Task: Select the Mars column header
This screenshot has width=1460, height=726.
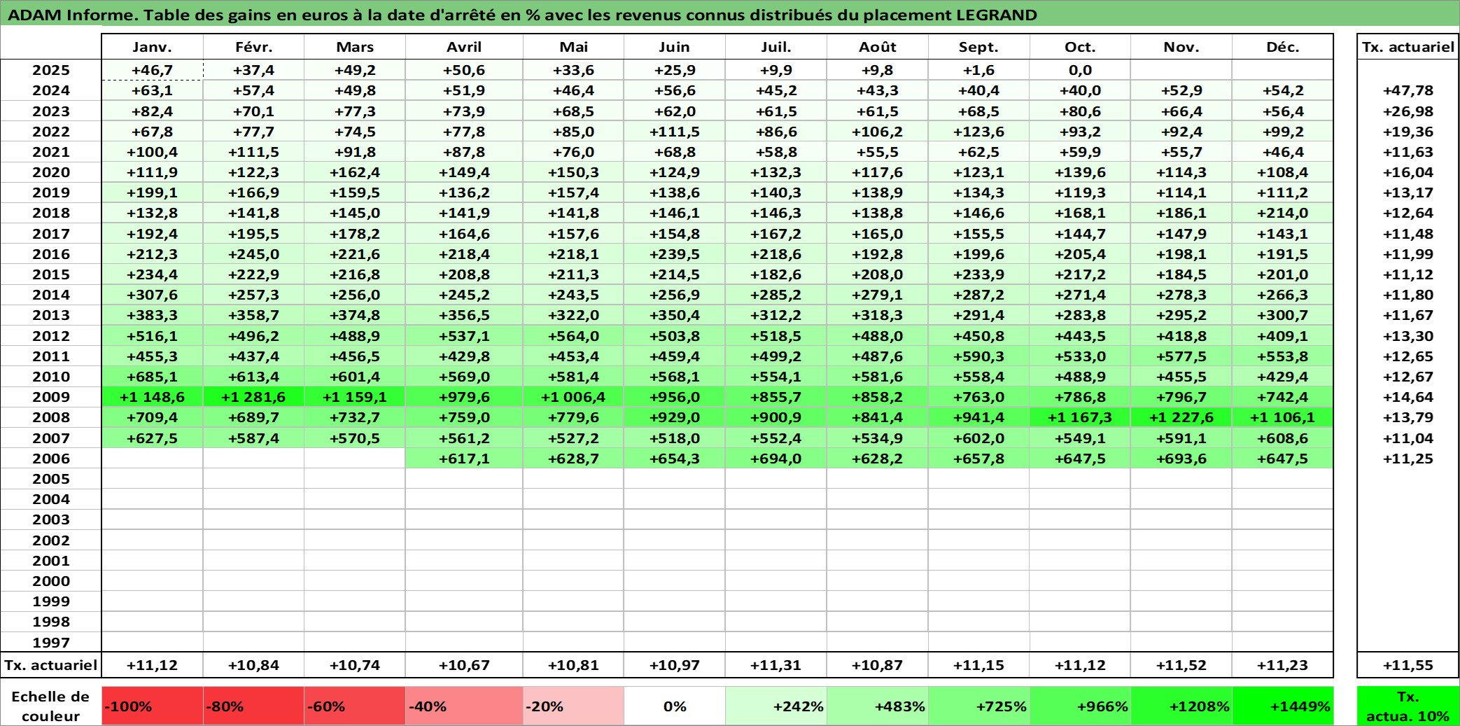Action: pos(355,47)
